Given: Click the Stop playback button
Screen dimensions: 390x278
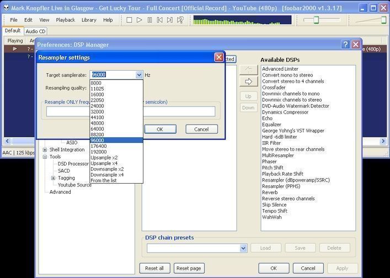Looking at the screenshot, I should 129,20.
